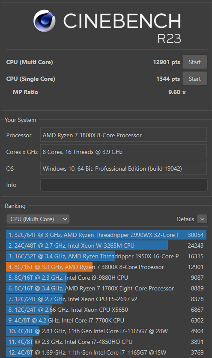Select the Xeon X5650 ranking row
The width and height of the screenshot is (212, 358).
click(106, 310)
